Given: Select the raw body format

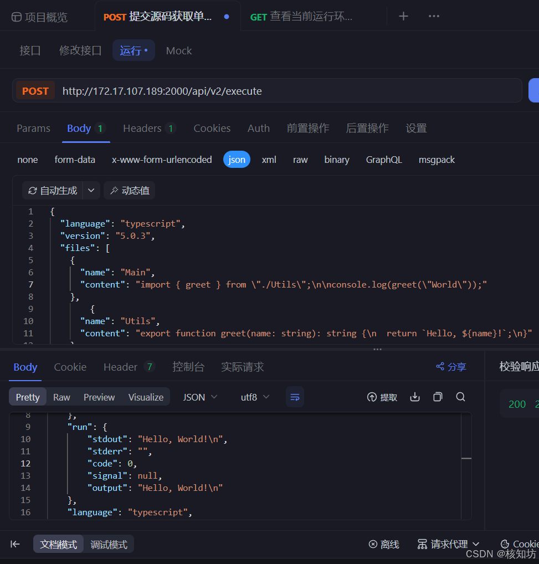Looking at the screenshot, I should [300, 160].
